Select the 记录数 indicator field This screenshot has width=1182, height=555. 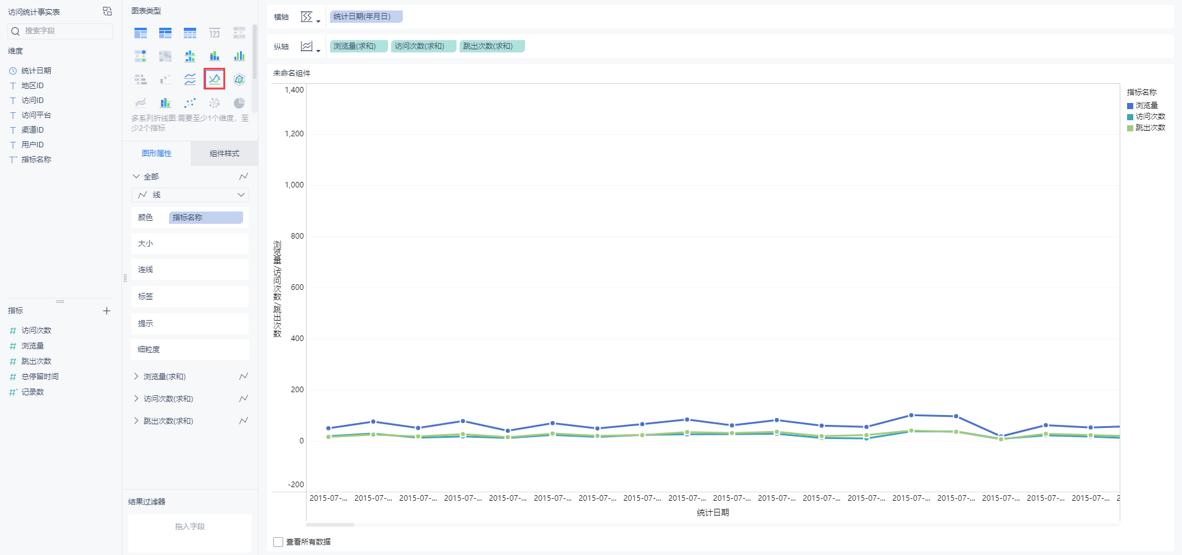point(33,392)
